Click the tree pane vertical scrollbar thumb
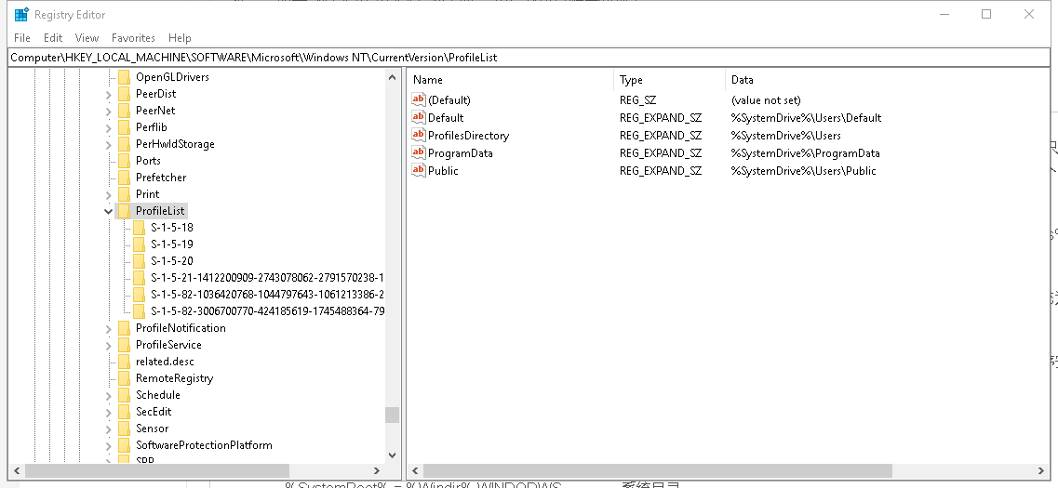Viewport: 1058px width, 488px height. click(392, 415)
